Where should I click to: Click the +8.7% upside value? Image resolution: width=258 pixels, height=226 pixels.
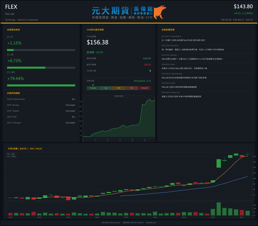tap(100, 52)
